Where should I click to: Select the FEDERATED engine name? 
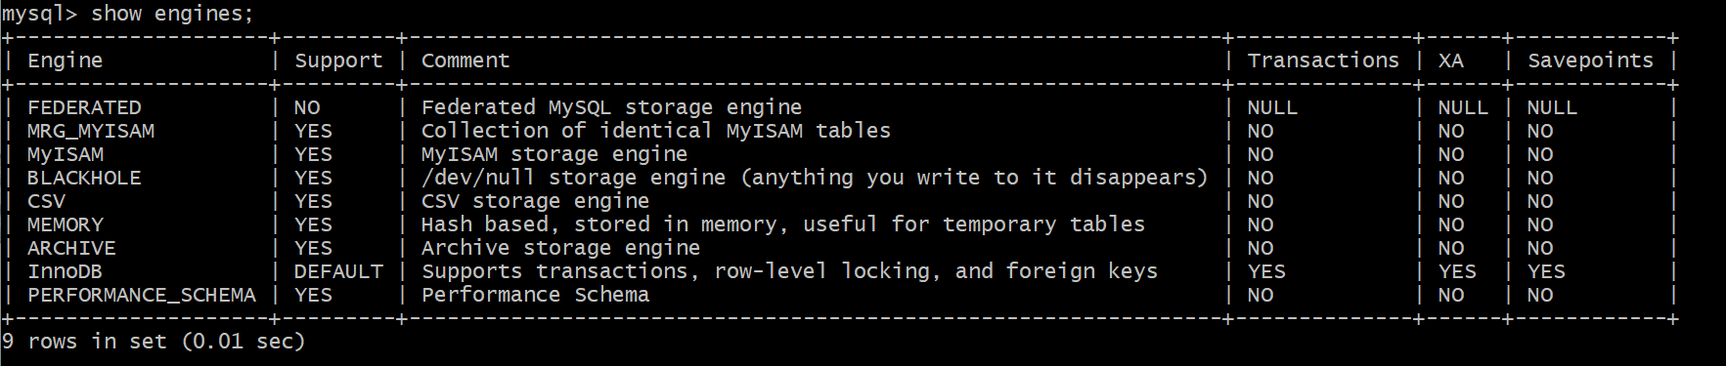84,107
